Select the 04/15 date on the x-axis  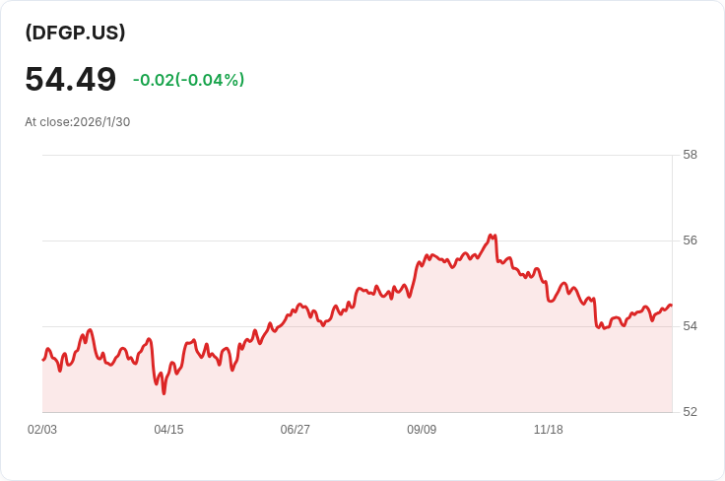(168, 430)
